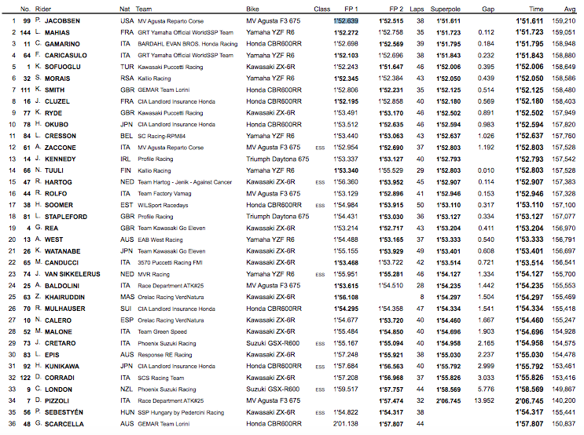Click rider WATANABE
The height and width of the screenshot is (435, 584).
coord(63,252)
